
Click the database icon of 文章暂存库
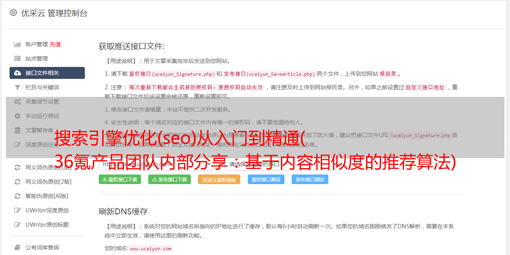(18, 130)
